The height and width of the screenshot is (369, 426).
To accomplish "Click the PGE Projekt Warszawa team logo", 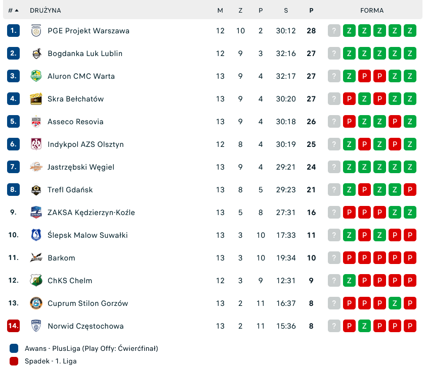I will (x=36, y=31).
